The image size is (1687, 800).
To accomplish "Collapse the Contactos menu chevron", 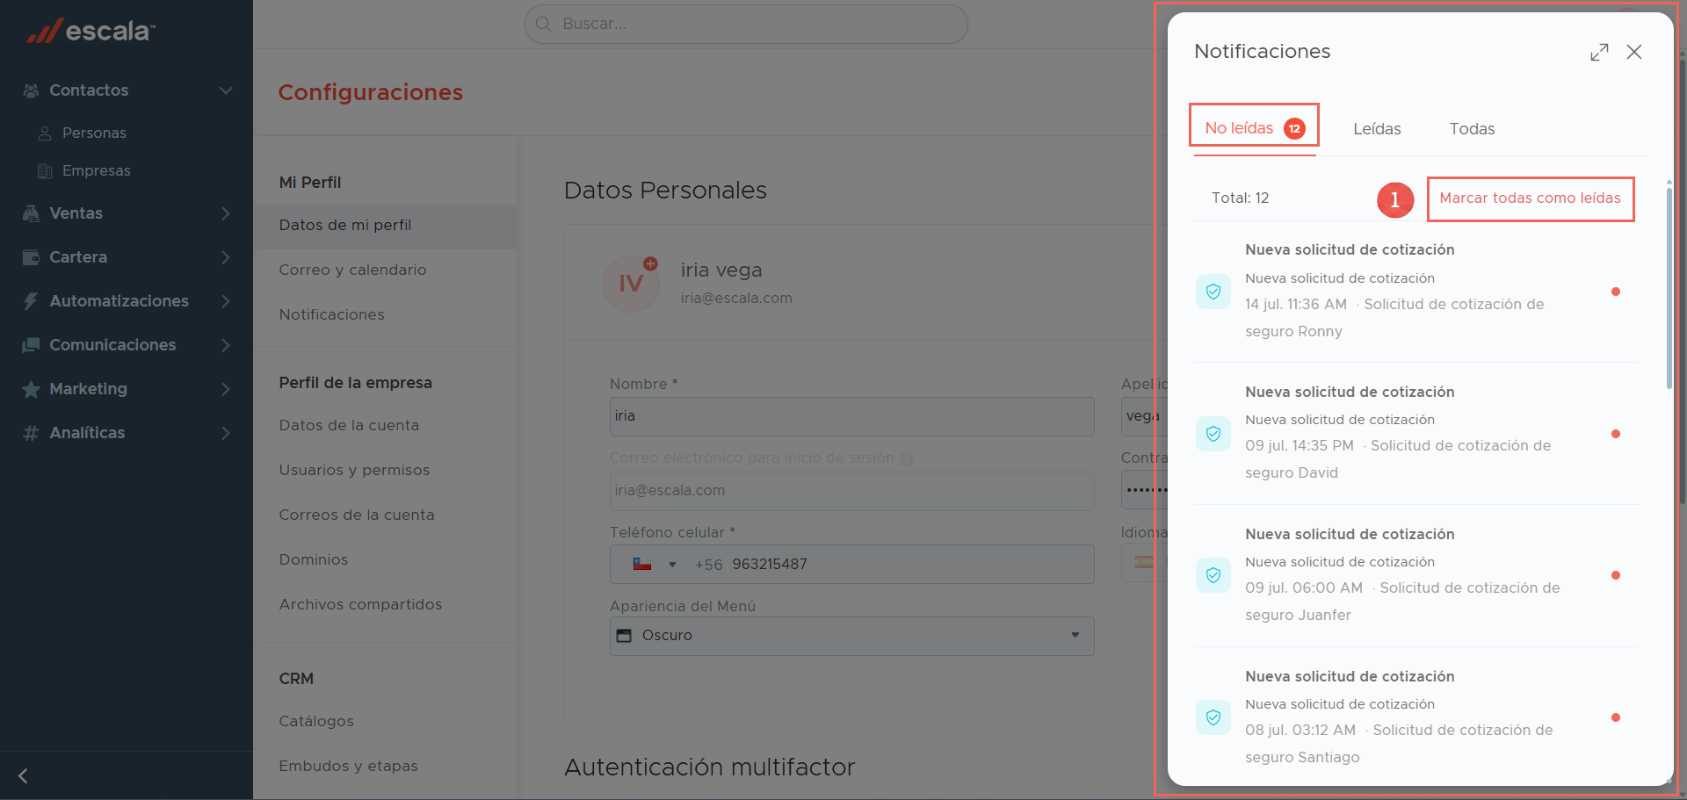I will click(x=226, y=90).
